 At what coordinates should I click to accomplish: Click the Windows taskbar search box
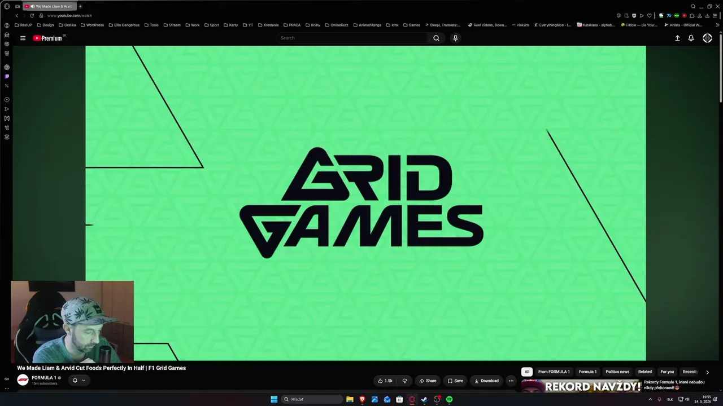click(x=312, y=399)
